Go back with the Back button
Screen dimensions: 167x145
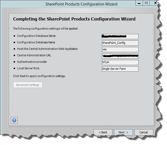[x=103, y=132]
